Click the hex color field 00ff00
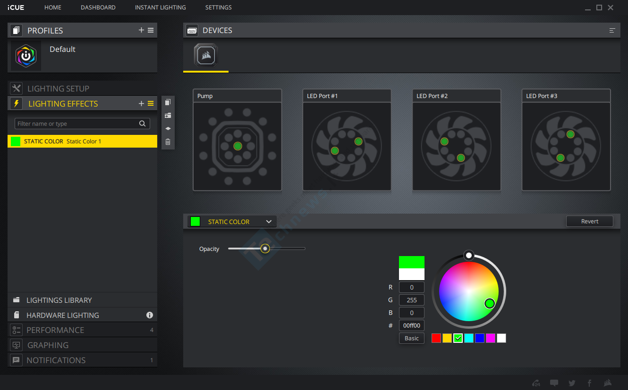The image size is (628, 390). coord(412,325)
